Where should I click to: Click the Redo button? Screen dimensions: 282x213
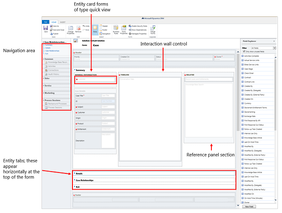(86, 30)
